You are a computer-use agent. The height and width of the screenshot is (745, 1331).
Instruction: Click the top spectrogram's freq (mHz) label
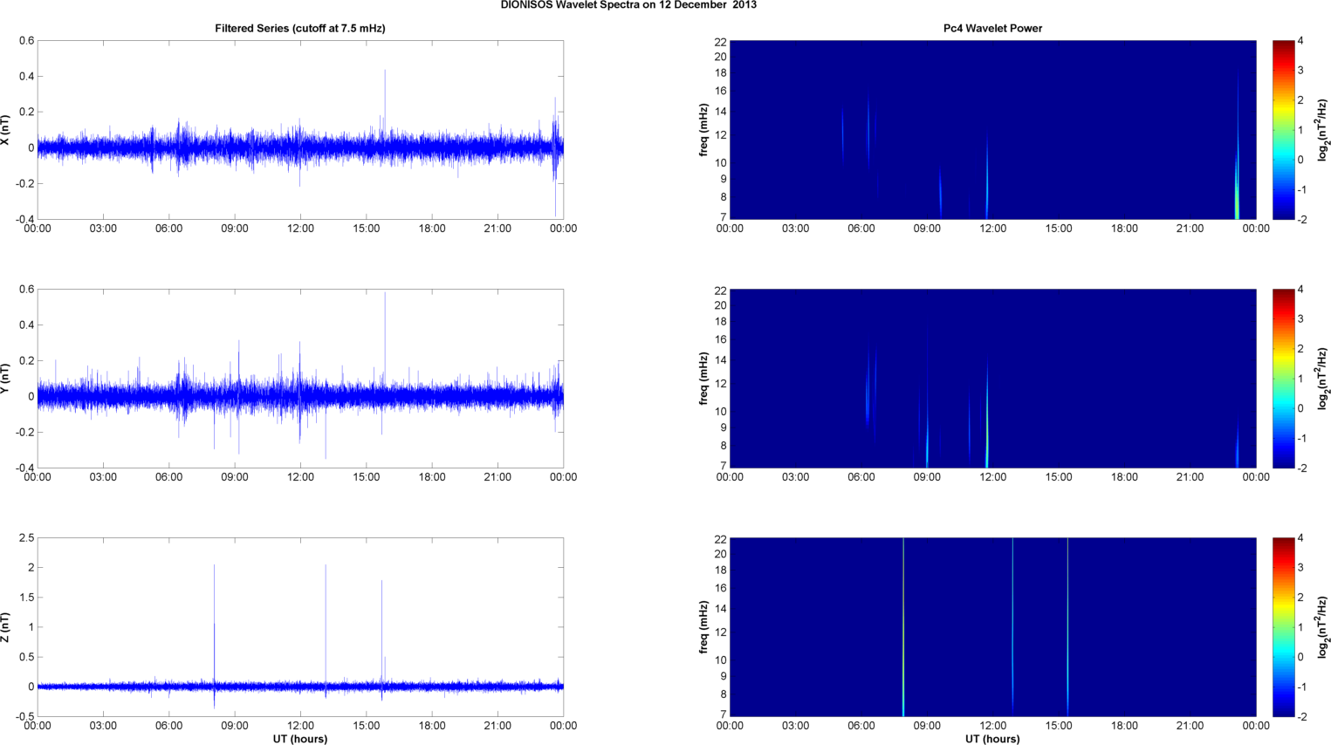(703, 130)
